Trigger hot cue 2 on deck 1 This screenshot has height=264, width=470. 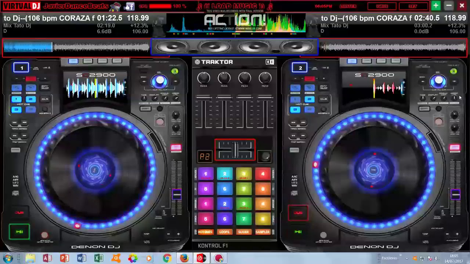pos(31,99)
